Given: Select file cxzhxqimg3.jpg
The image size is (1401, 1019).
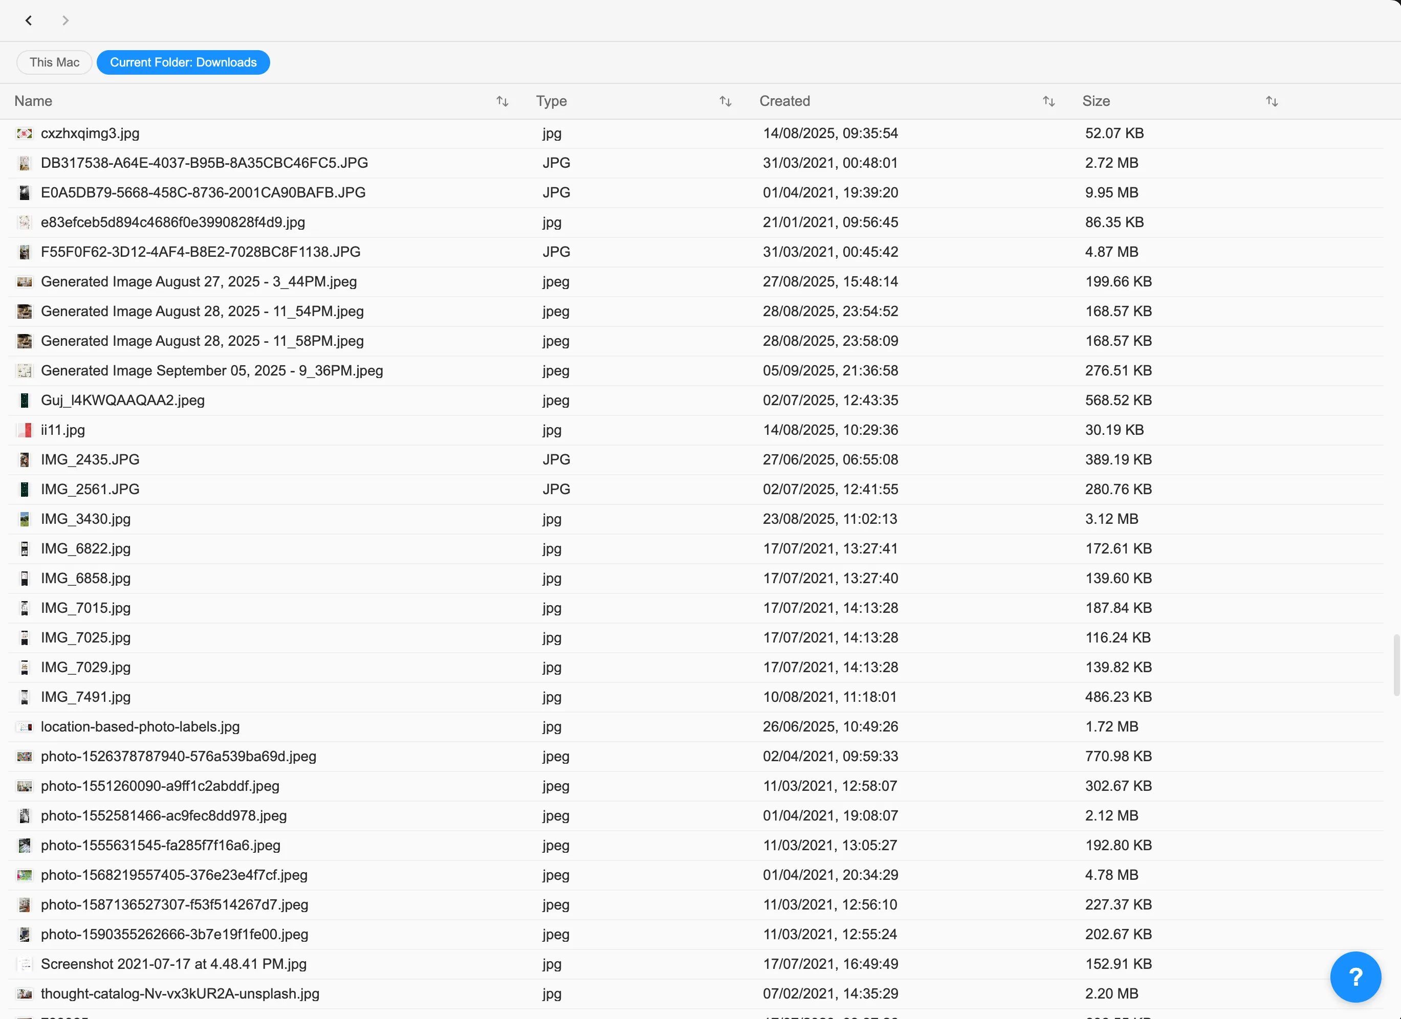Looking at the screenshot, I should pyautogui.click(x=90, y=134).
